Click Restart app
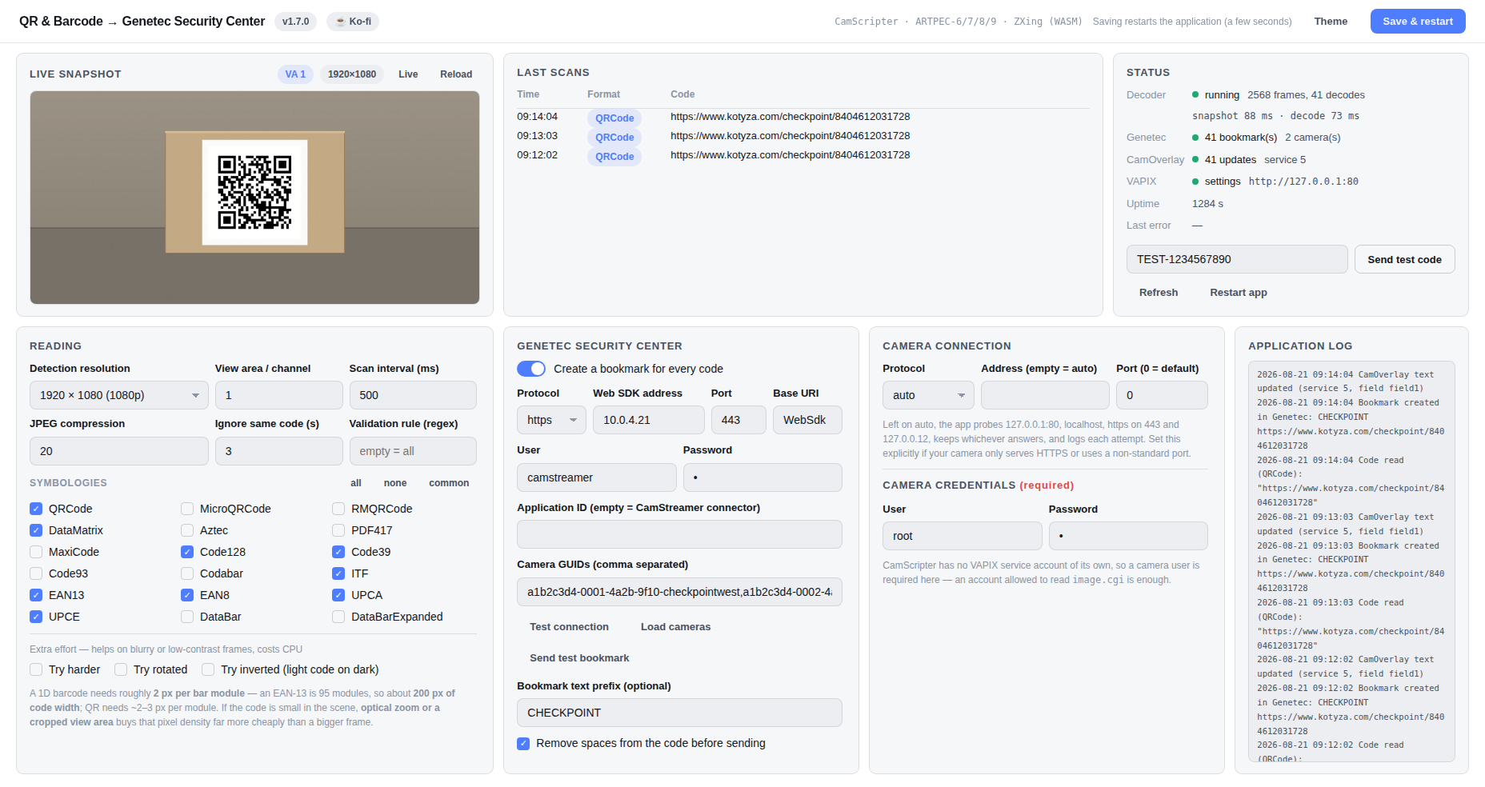 click(1239, 293)
